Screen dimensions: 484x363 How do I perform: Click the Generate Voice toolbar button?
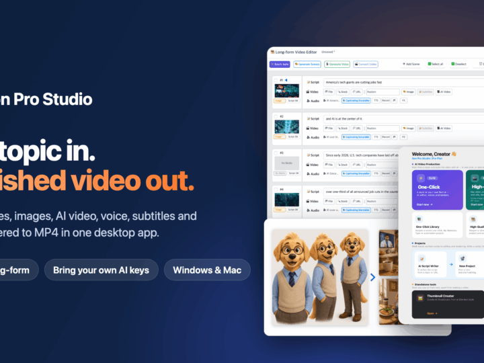pos(337,65)
